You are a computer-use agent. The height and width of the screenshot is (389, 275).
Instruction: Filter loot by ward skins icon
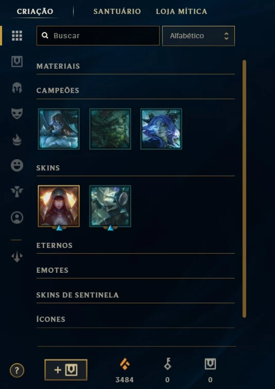point(17,192)
